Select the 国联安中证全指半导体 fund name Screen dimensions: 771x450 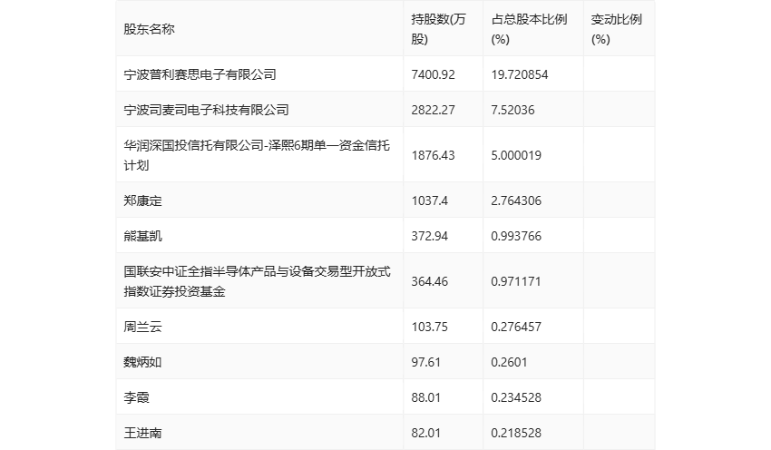[257, 281]
